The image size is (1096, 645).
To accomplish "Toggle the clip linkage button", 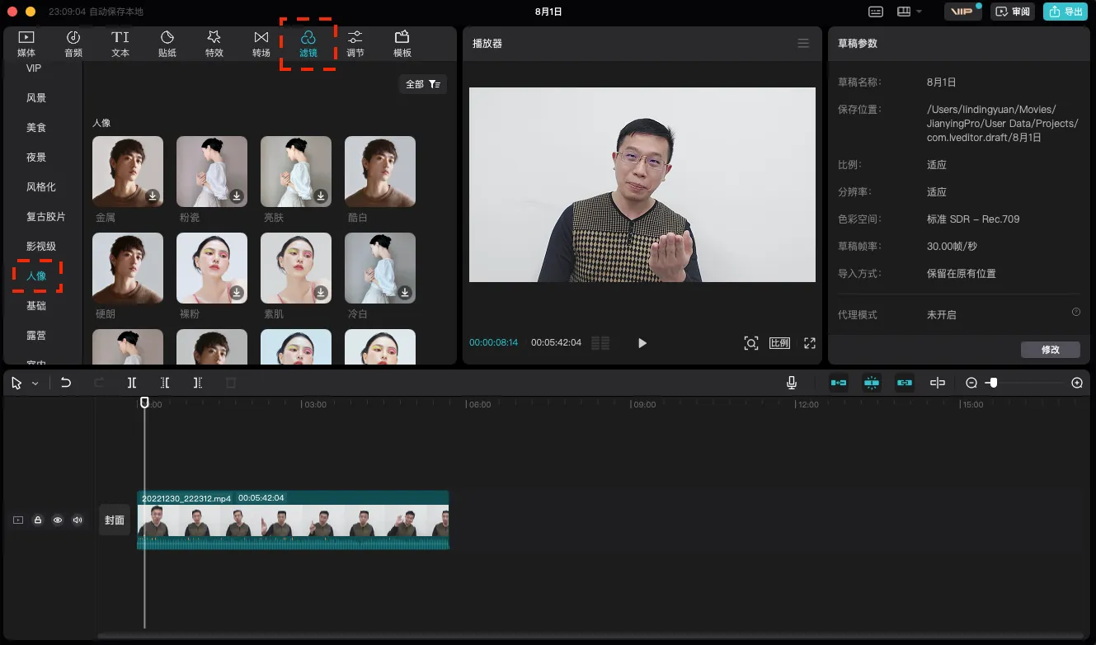I will 905,383.
